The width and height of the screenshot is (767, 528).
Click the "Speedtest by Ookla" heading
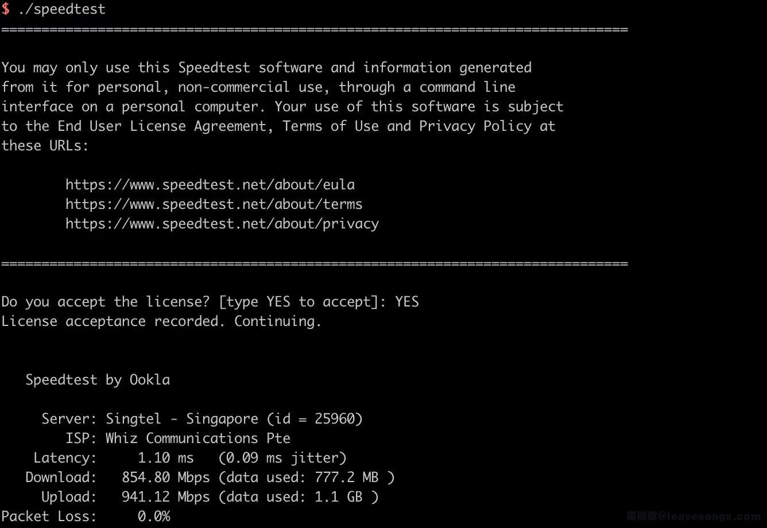(98, 380)
